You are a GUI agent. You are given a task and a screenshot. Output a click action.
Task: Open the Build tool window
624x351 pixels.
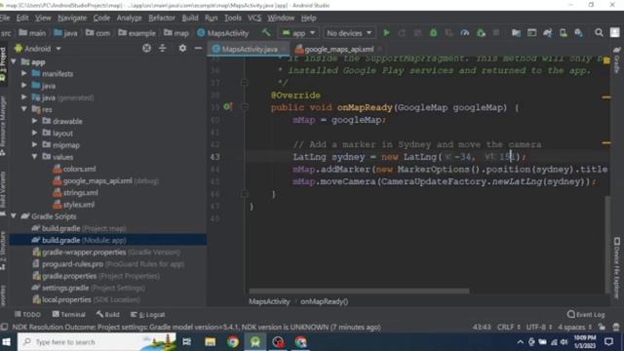pyautogui.click(x=107, y=314)
